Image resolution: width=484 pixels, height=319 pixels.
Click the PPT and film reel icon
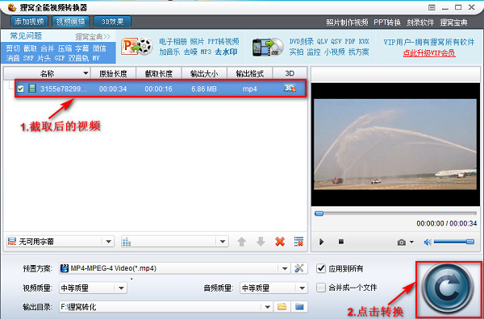(x=137, y=47)
